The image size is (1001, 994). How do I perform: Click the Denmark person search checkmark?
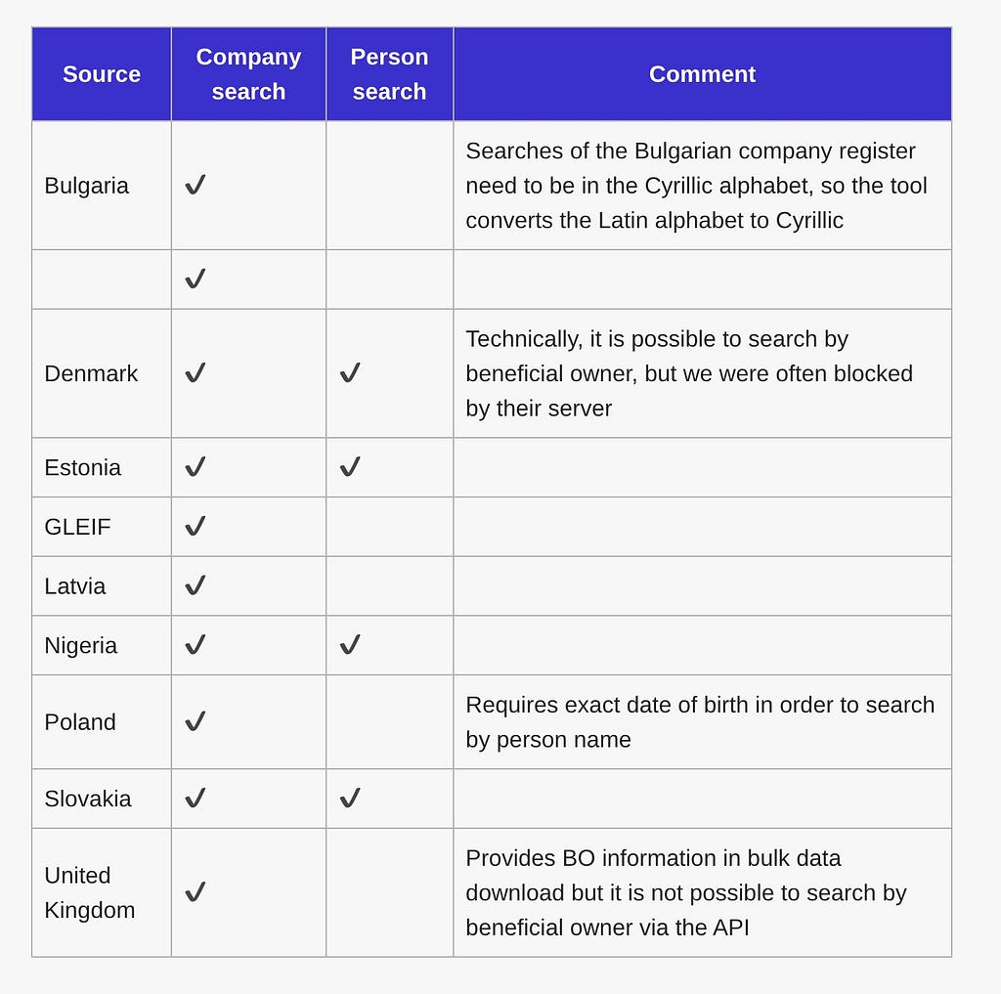(x=350, y=372)
